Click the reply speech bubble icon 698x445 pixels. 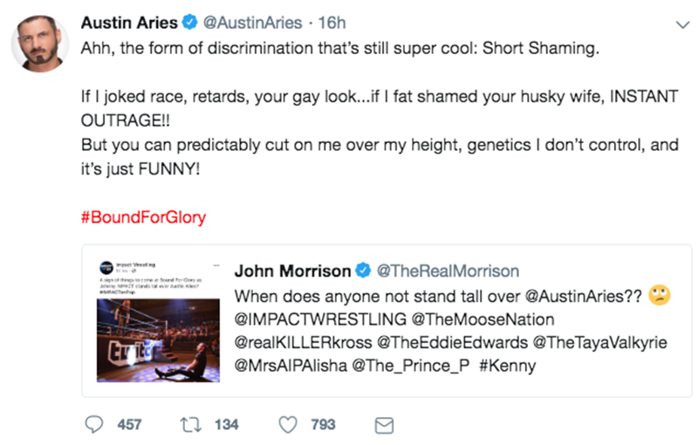93,424
